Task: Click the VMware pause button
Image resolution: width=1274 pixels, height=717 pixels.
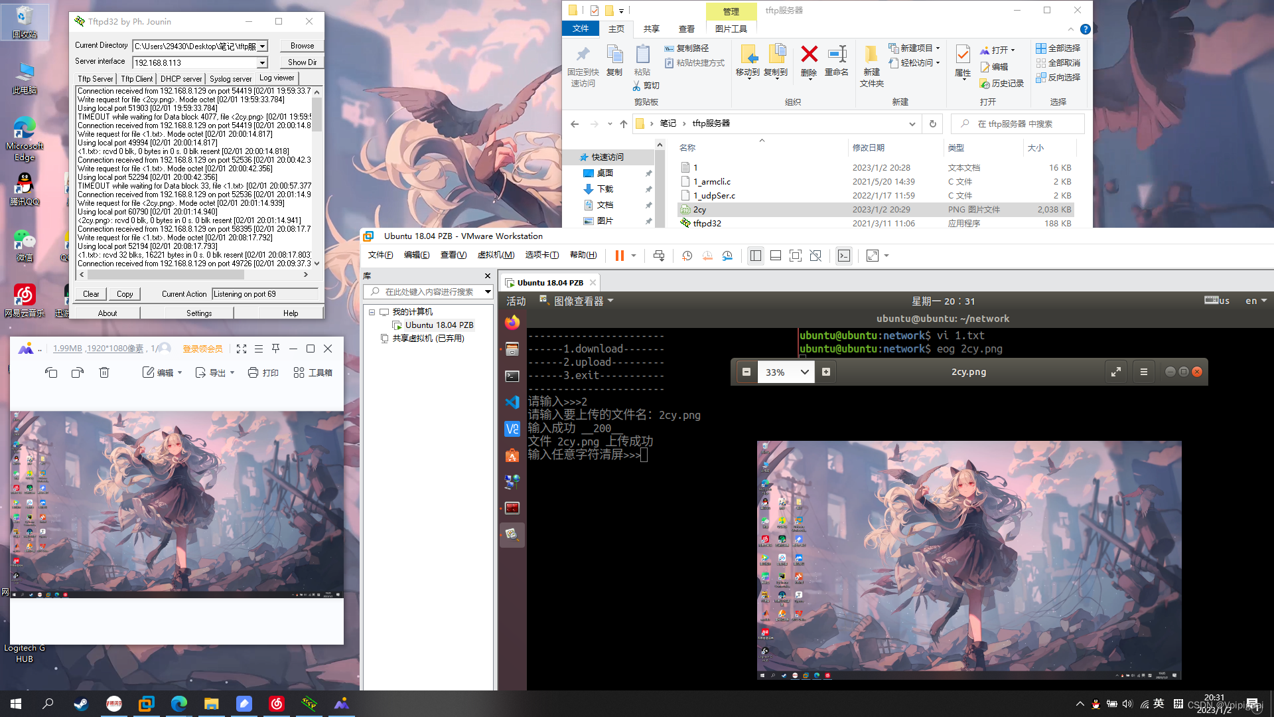Action: click(619, 256)
